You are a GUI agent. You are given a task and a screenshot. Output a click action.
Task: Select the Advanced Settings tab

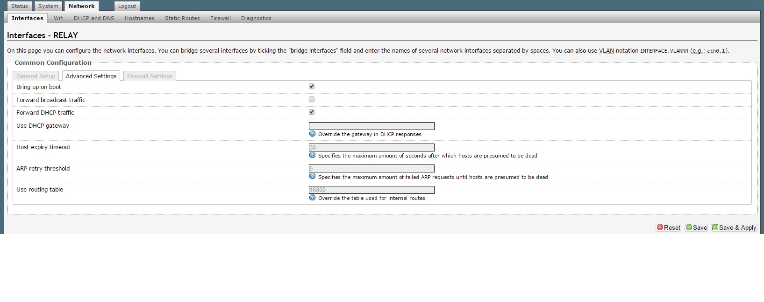pyautogui.click(x=91, y=76)
